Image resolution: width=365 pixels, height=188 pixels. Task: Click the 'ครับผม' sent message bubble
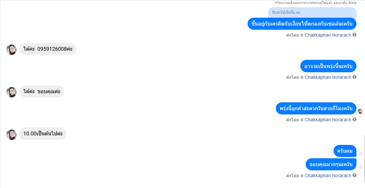pos(345,151)
